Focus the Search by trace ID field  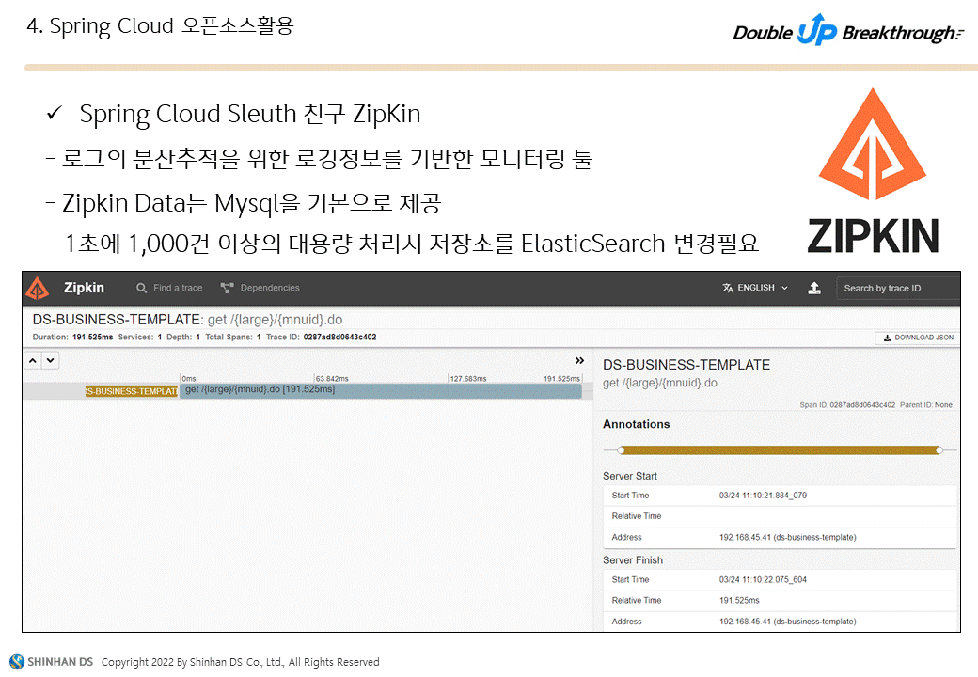pyautogui.click(x=897, y=288)
